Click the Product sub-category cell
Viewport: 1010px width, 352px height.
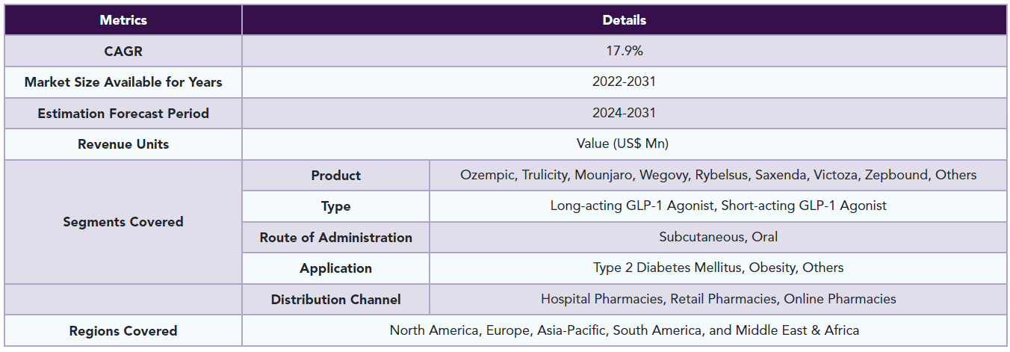[x=336, y=176]
